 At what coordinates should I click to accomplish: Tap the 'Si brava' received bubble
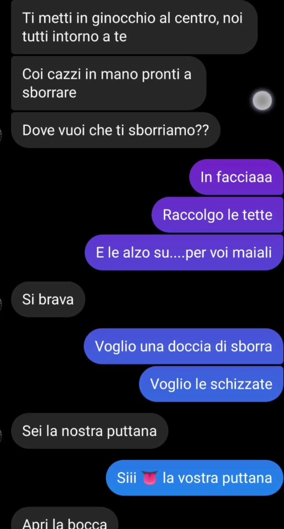tap(48, 299)
